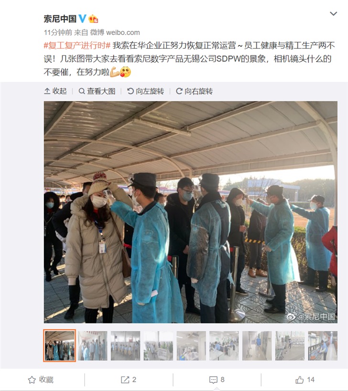Open the post options chevron menu
The width and height of the screenshot is (348, 391).
click(333, 13)
